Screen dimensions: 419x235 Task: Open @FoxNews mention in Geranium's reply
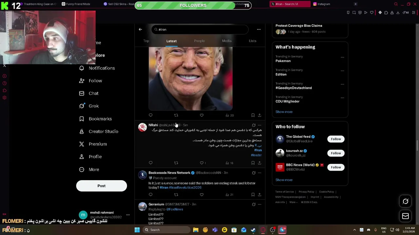174,209
